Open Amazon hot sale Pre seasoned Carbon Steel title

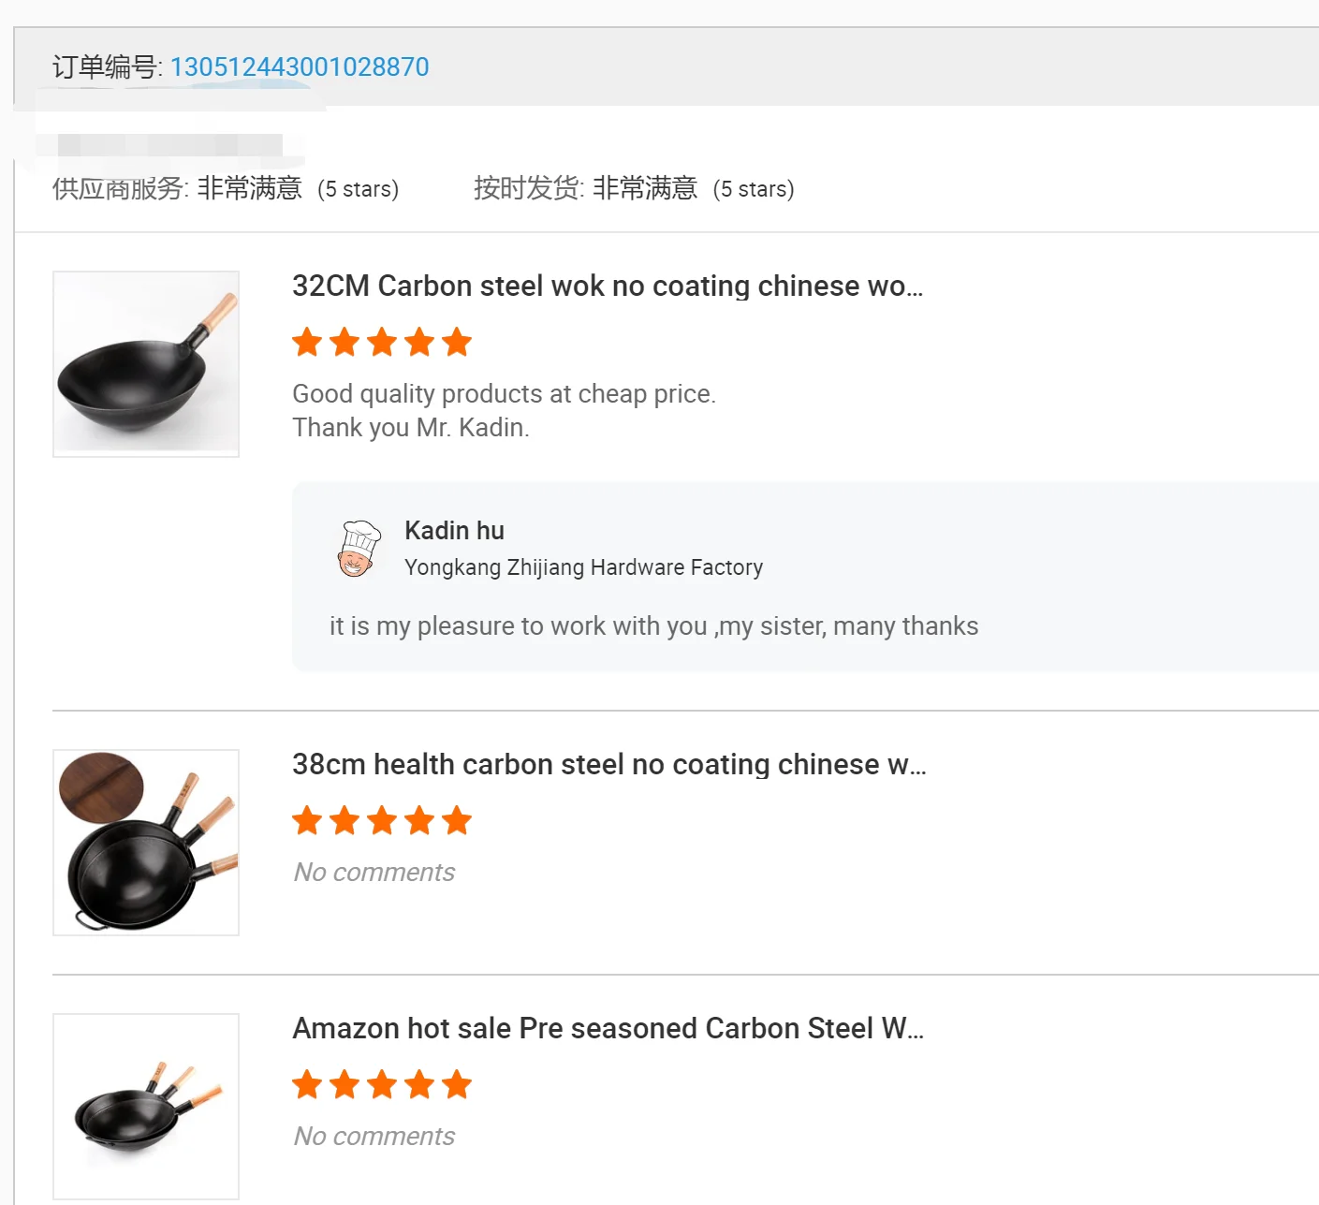pyautogui.click(x=608, y=1028)
